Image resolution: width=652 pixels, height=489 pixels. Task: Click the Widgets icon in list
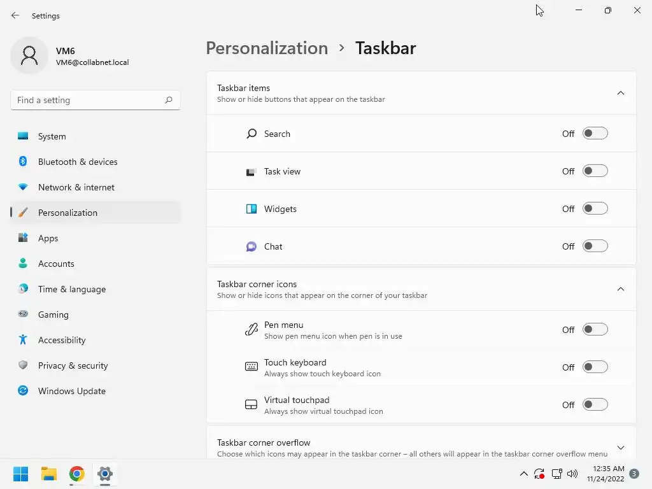click(251, 209)
